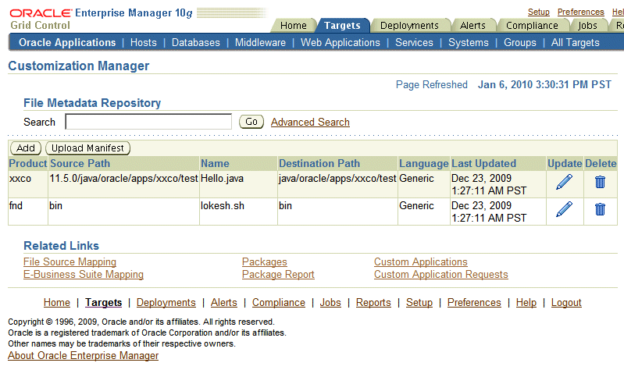
Task: Go to the Systems subtab
Action: (x=469, y=43)
